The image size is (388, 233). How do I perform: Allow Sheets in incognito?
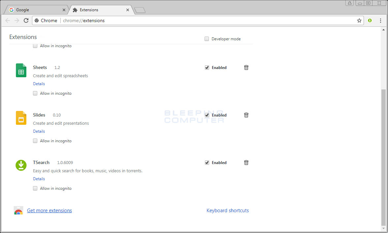35,93
